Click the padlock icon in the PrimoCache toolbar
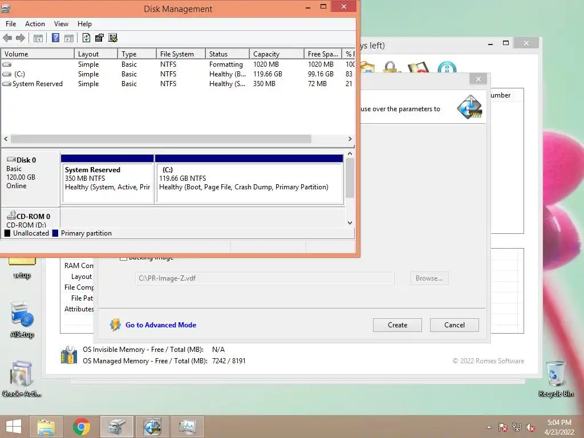 [x=391, y=67]
